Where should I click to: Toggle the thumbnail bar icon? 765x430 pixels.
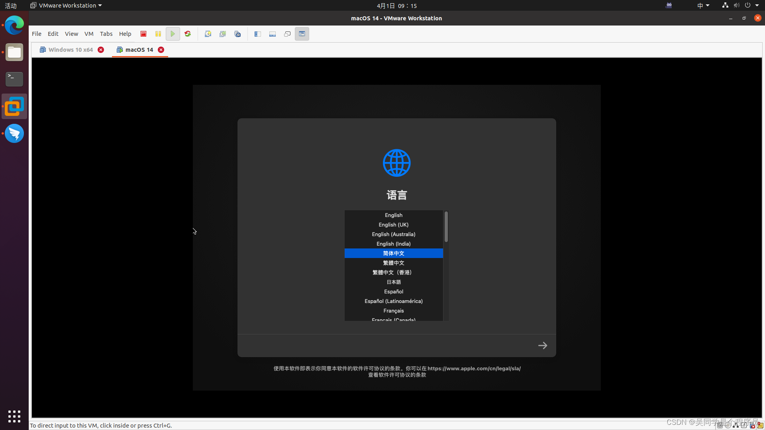(273, 34)
